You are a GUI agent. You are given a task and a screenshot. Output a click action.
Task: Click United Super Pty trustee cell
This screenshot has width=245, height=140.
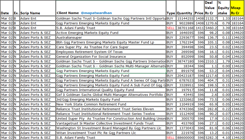pyautogui.click(x=111, y=119)
